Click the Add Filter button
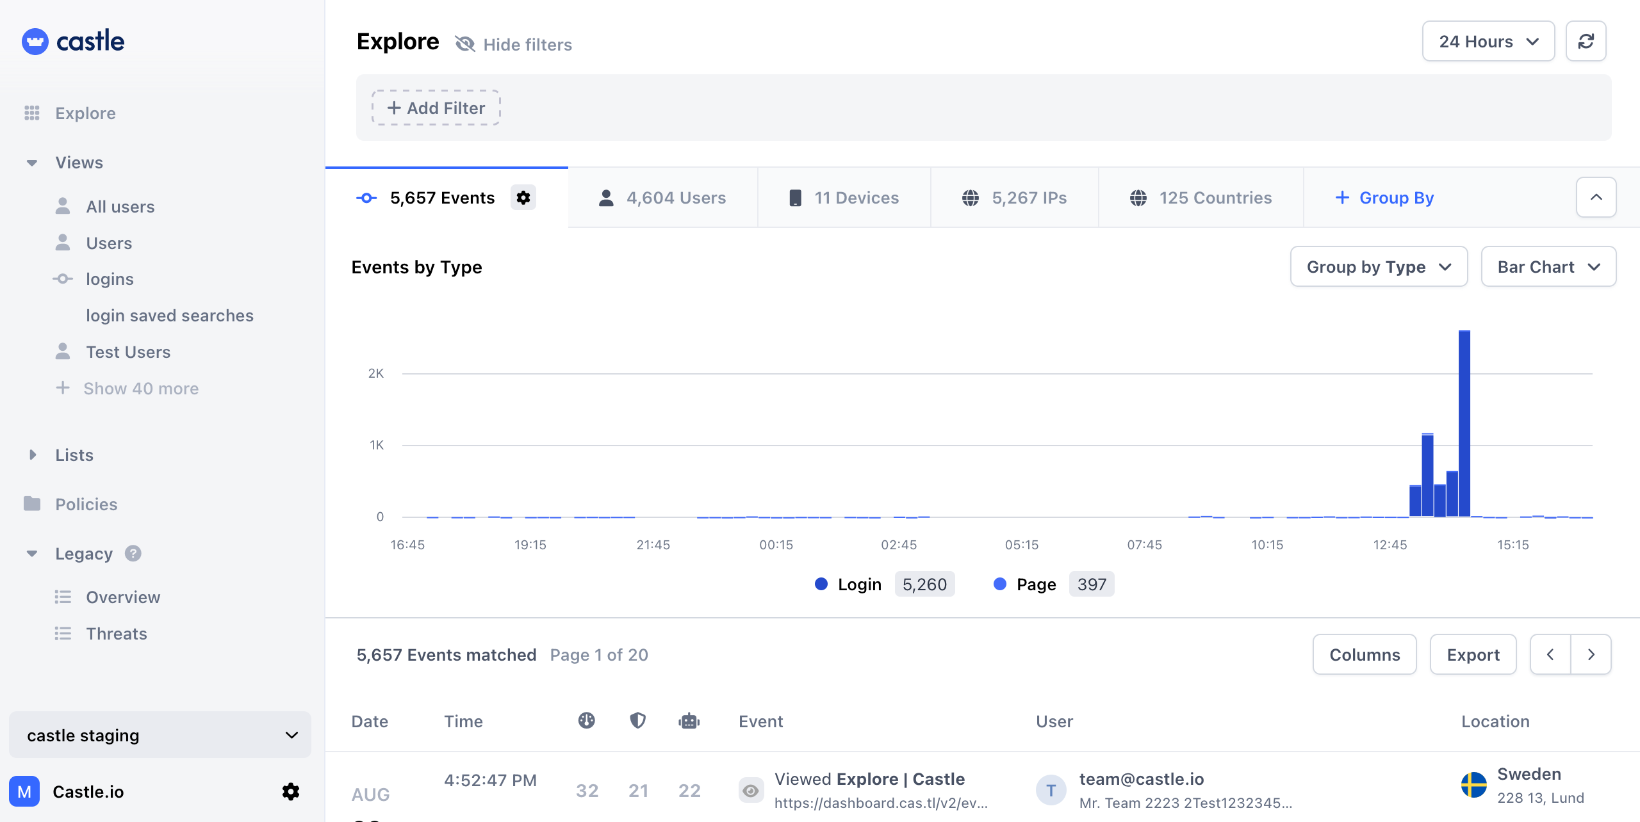Image resolution: width=1640 pixels, height=822 pixels. [436, 108]
